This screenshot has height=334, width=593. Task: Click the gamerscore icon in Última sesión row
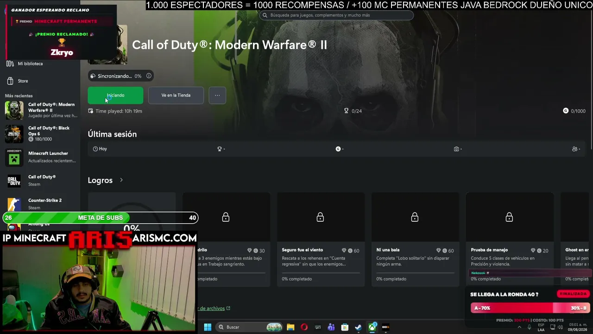coord(338,149)
